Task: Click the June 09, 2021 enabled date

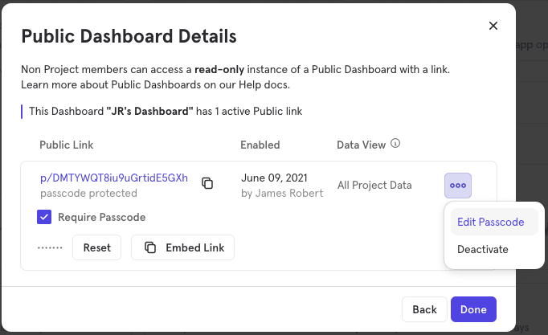Action: [x=276, y=178]
